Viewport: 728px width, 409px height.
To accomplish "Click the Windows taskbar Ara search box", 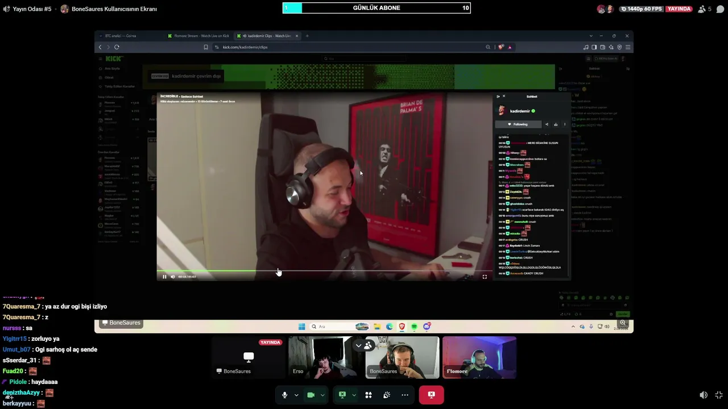I will (339, 327).
